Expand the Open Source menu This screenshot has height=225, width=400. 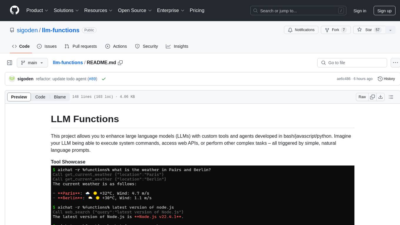(135, 10)
